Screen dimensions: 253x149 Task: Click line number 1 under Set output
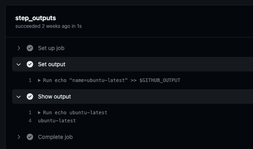(x=30, y=80)
